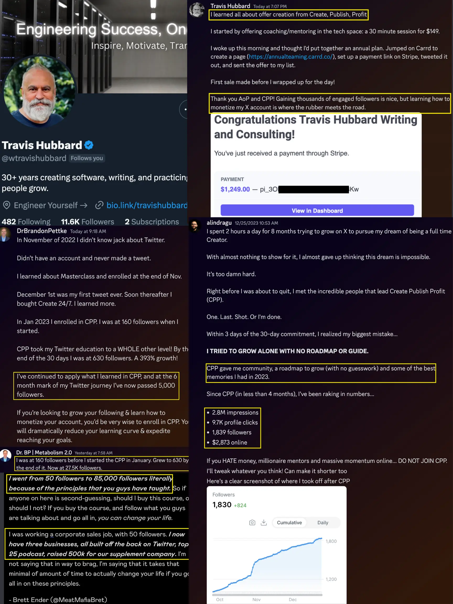Image resolution: width=453 pixels, height=604 pixels.
Task: Click the link chain icon before bio.link
Action: pyautogui.click(x=99, y=205)
